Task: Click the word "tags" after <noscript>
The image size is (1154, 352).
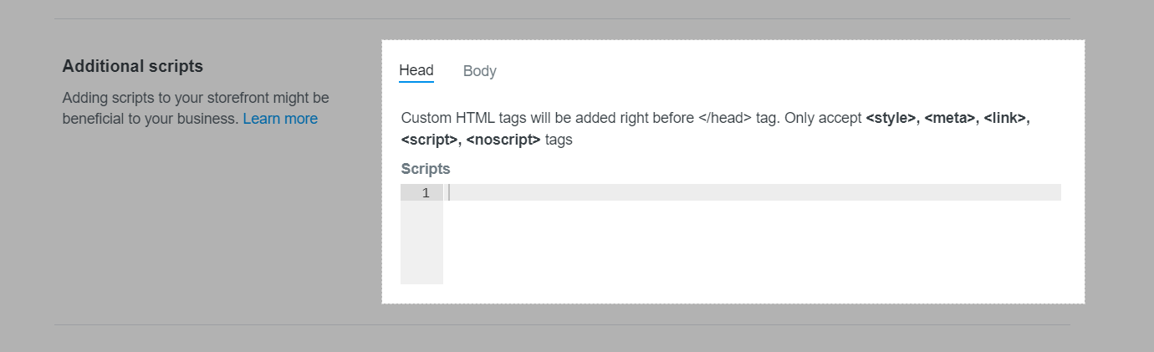Action: 559,140
